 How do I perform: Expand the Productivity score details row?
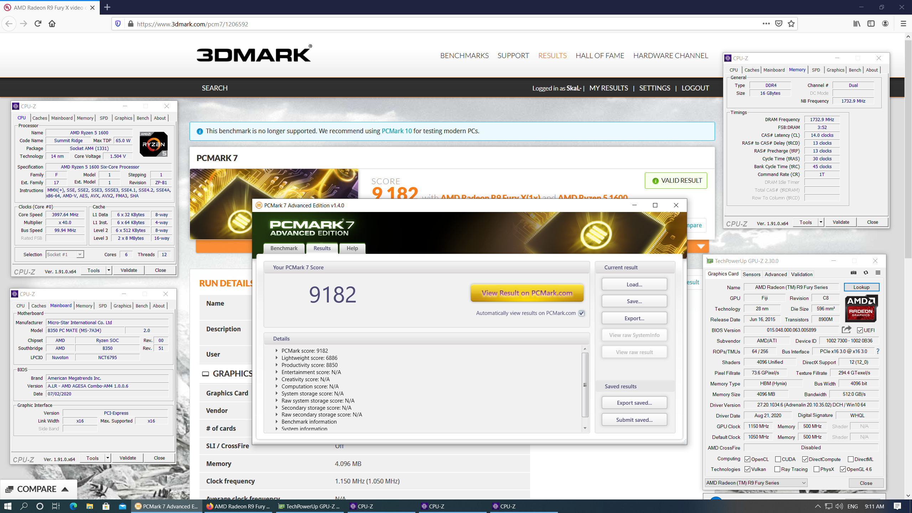pyautogui.click(x=276, y=365)
